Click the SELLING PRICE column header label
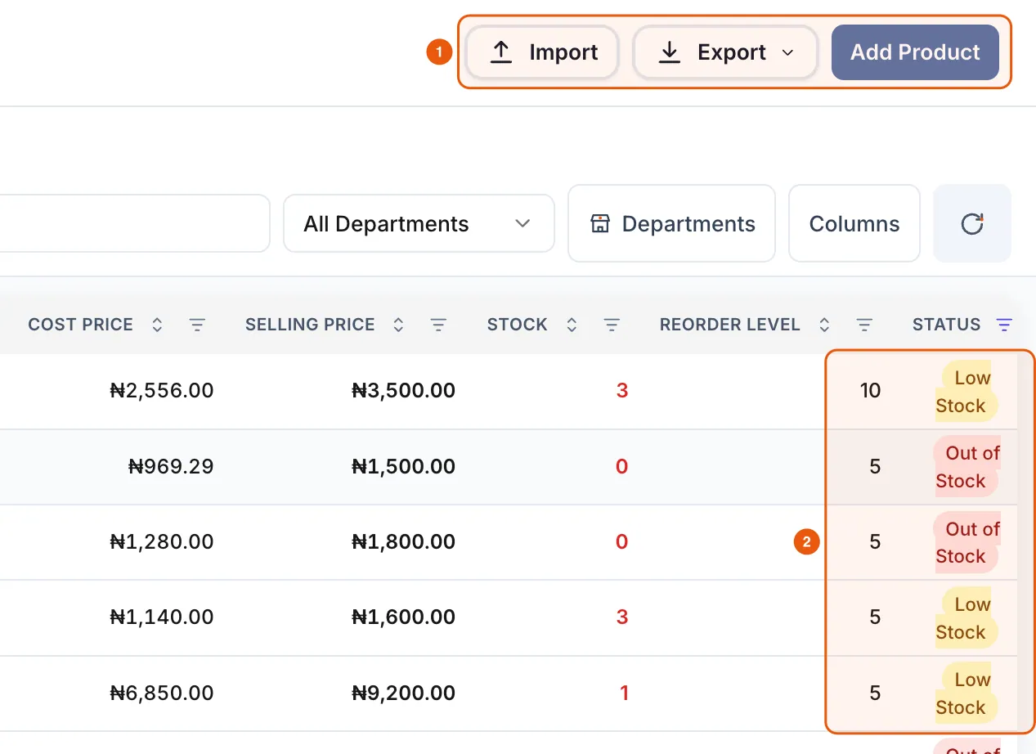The height and width of the screenshot is (754, 1036). [x=310, y=325]
